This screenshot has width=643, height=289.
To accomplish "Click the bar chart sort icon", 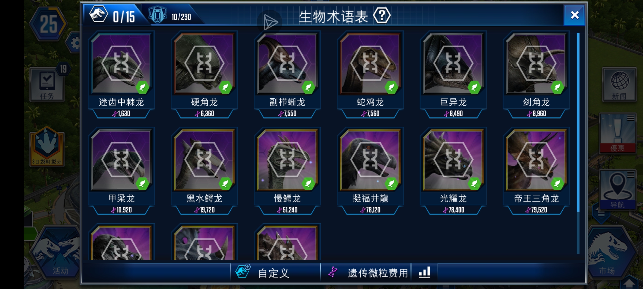I will pos(424,272).
